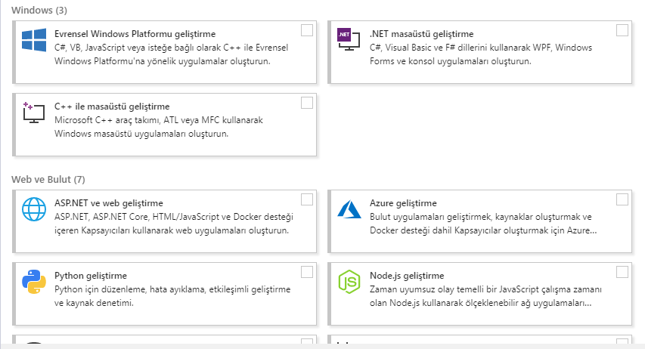This screenshot has width=645, height=349.
Task: Click the Web ve Bulut (7) heading
Action: [x=48, y=180]
